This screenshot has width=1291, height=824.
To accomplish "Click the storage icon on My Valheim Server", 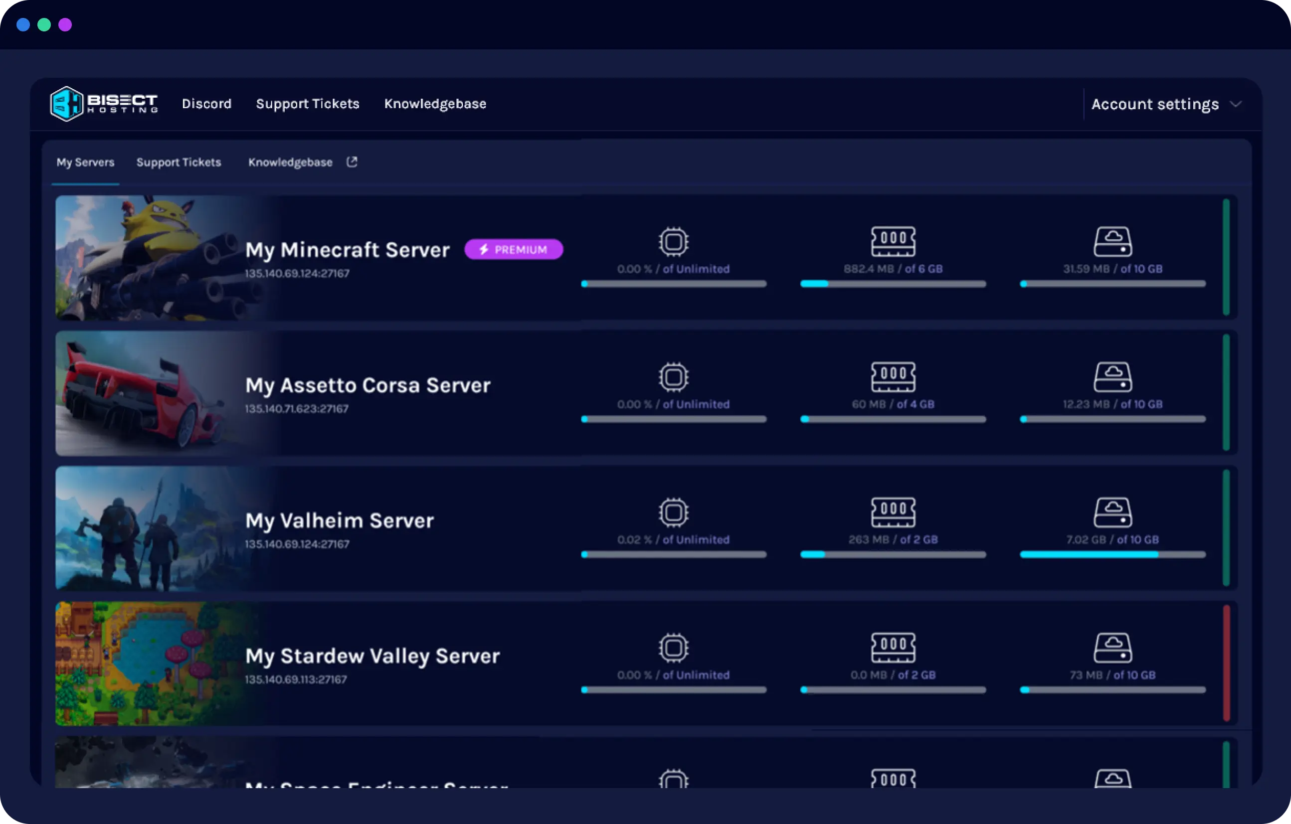I will click(1113, 512).
